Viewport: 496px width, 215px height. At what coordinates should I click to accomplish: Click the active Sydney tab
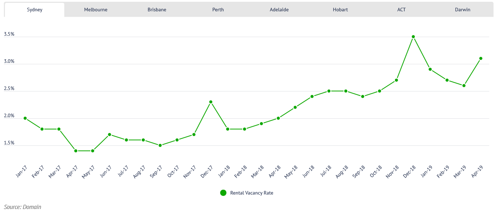pyautogui.click(x=35, y=10)
